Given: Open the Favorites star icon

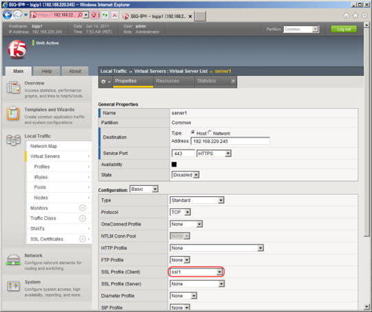Looking at the screenshot, I should pyautogui.click(x=355, y=16).
